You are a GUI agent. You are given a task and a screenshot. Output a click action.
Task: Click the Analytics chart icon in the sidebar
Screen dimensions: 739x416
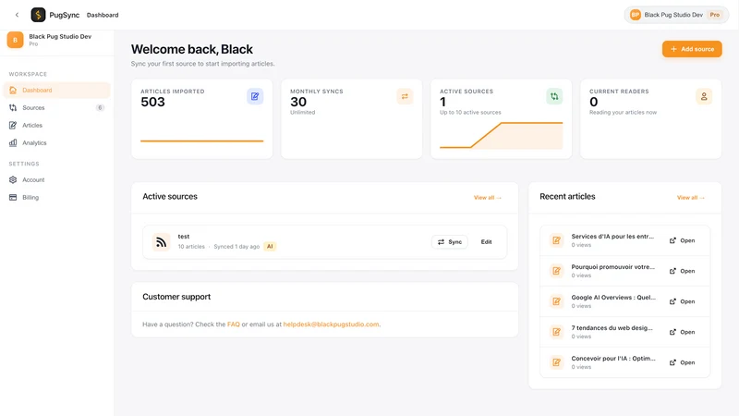coord(13,142)
